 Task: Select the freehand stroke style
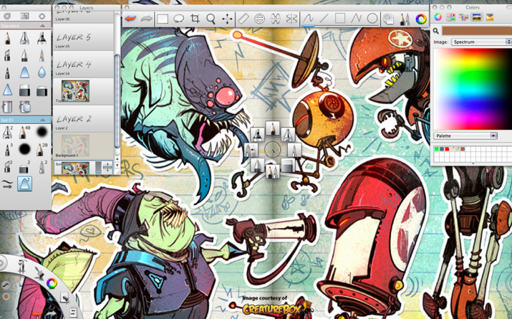click(x=308, y=19)
